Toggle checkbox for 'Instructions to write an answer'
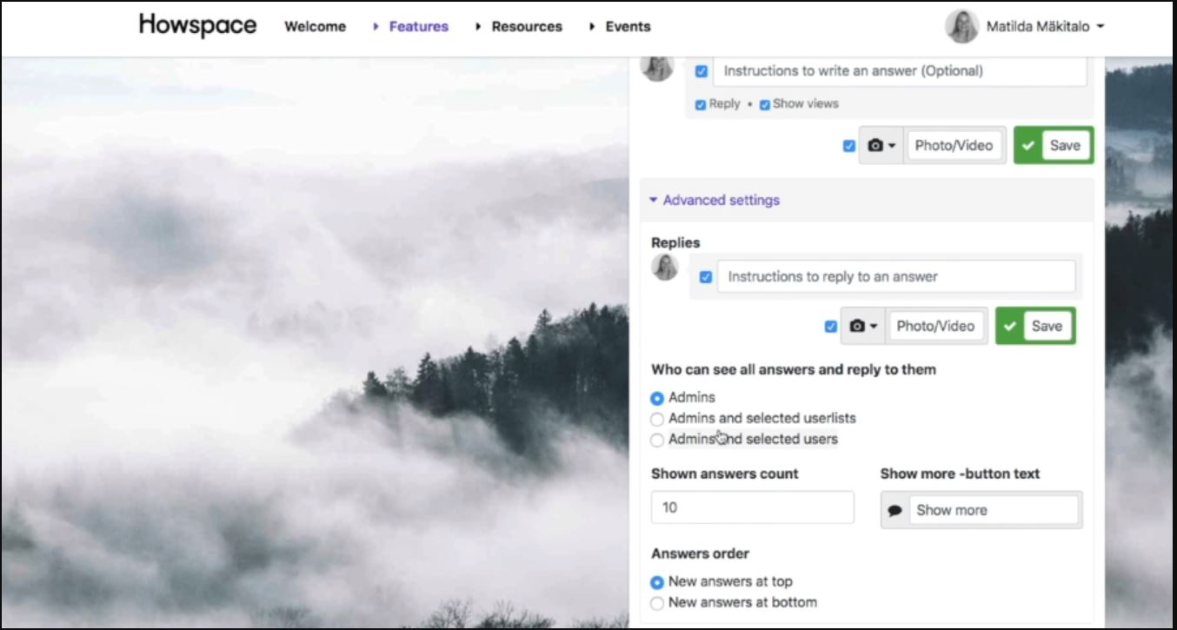This screenshot has width=1177, height=630. (x=702, y=71)
